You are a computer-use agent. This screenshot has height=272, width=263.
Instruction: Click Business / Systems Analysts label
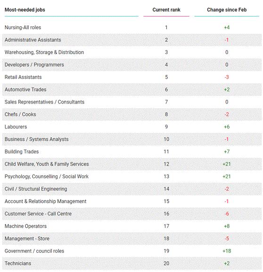click(36, 139)
